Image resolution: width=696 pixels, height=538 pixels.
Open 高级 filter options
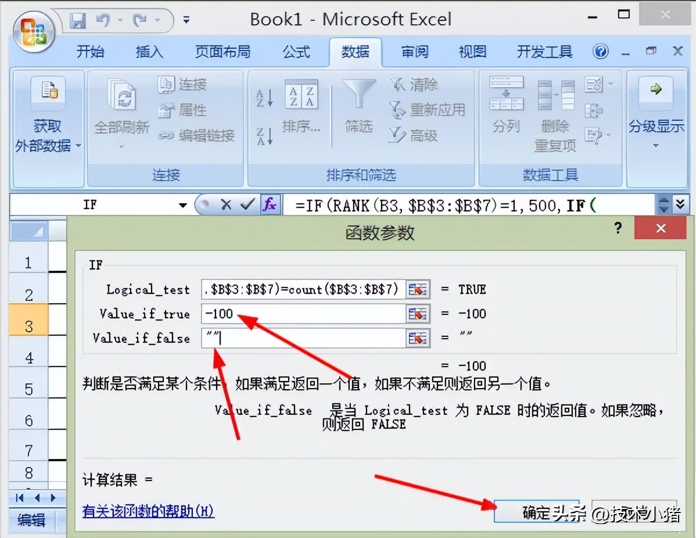[413, 135]
